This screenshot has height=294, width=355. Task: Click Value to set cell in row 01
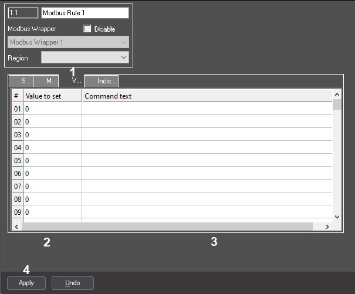(53, 109)
